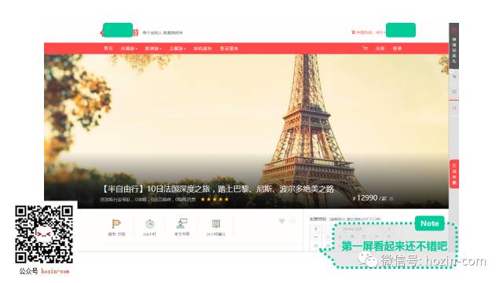Image resolution: width=503 pixels, height=283 pixels.
Task: Click the cart icon in right sidebar
Action: (454, 77)
